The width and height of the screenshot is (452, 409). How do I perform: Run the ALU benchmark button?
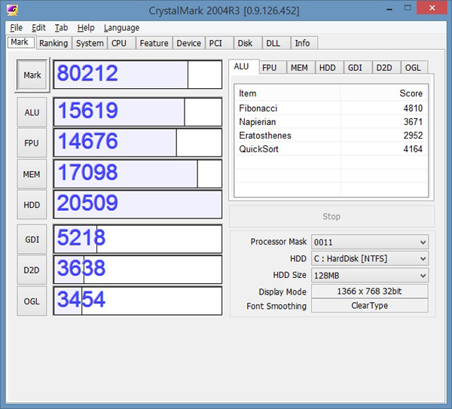32,112
